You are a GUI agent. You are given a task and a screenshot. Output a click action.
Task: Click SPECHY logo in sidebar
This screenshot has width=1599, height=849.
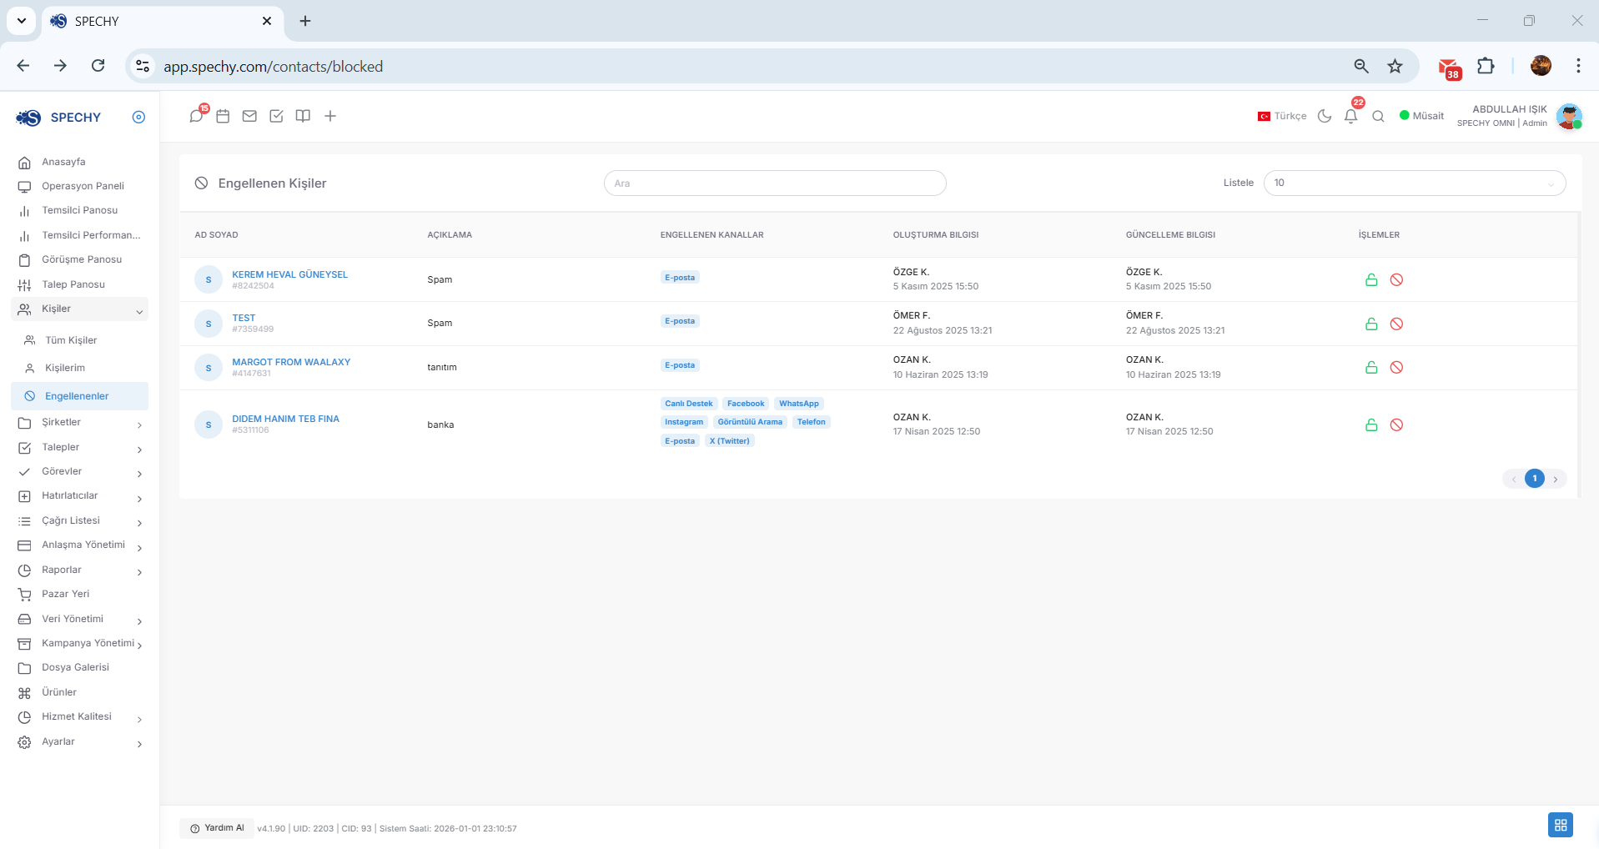click(x=58, y=118)
